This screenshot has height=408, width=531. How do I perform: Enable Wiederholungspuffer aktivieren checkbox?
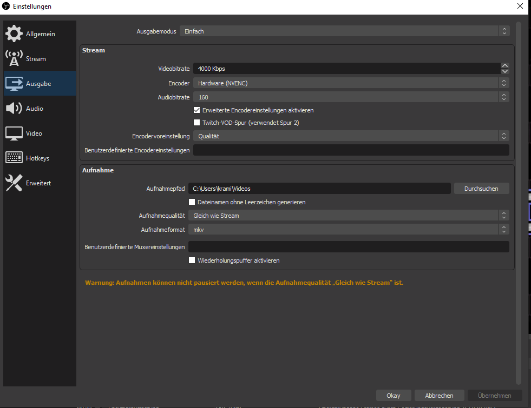192,260
